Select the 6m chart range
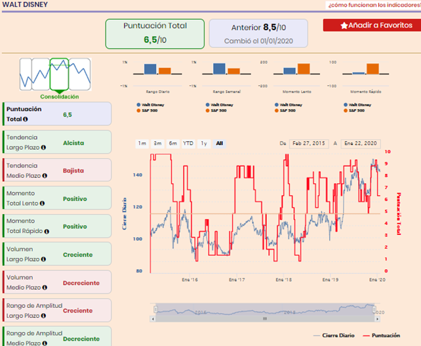The height and width of the screenshot is (346, 421). [x=172, y=144]
